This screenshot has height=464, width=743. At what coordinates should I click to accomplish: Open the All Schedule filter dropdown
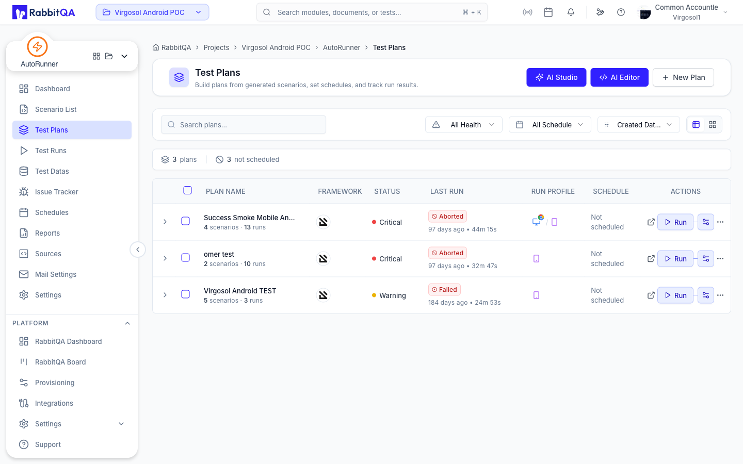pyautogui.click(x=550, y=125)
